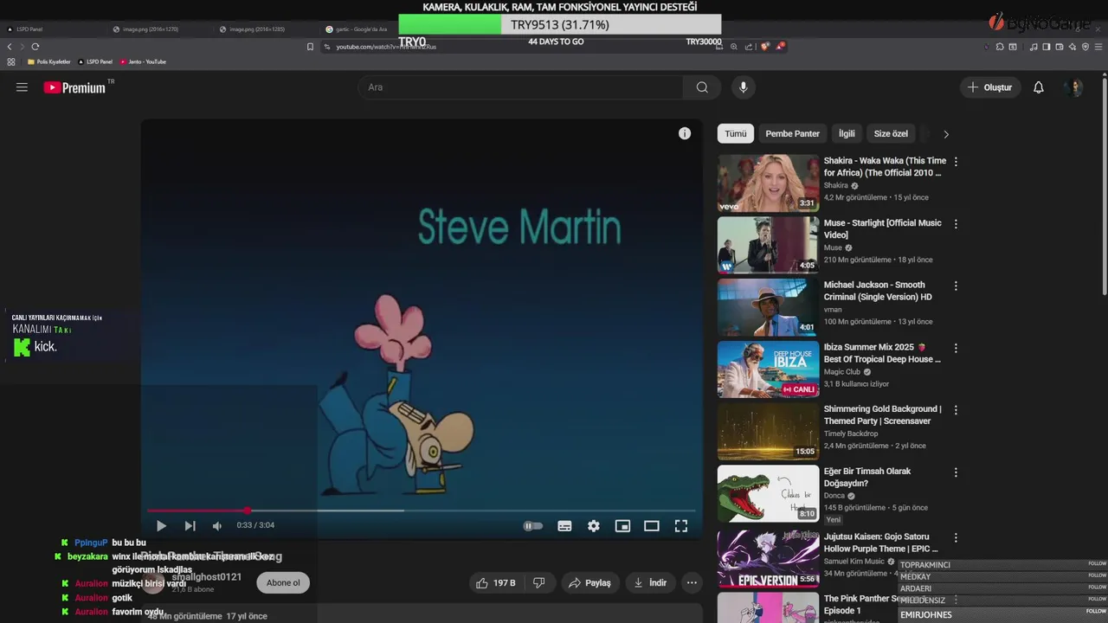Toggle the browser sidebar panel icon
The height and width of the screenshot is (623, 1108).
pyautogui.click(x=1046, y=47)
